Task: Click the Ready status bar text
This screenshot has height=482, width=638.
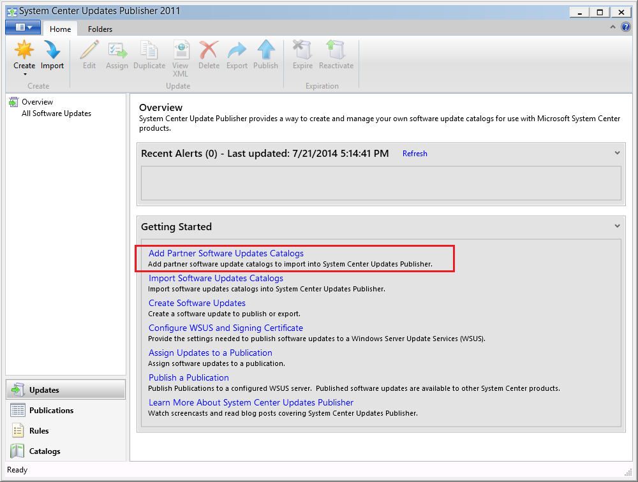Action: point(17,470)
